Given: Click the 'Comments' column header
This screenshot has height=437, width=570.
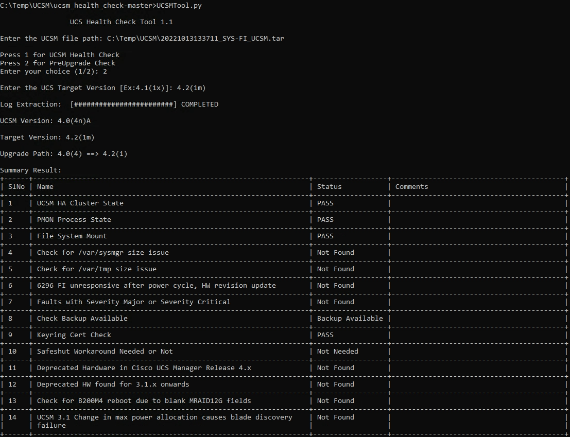Looking at the screenshot, I should pos(411,187).
